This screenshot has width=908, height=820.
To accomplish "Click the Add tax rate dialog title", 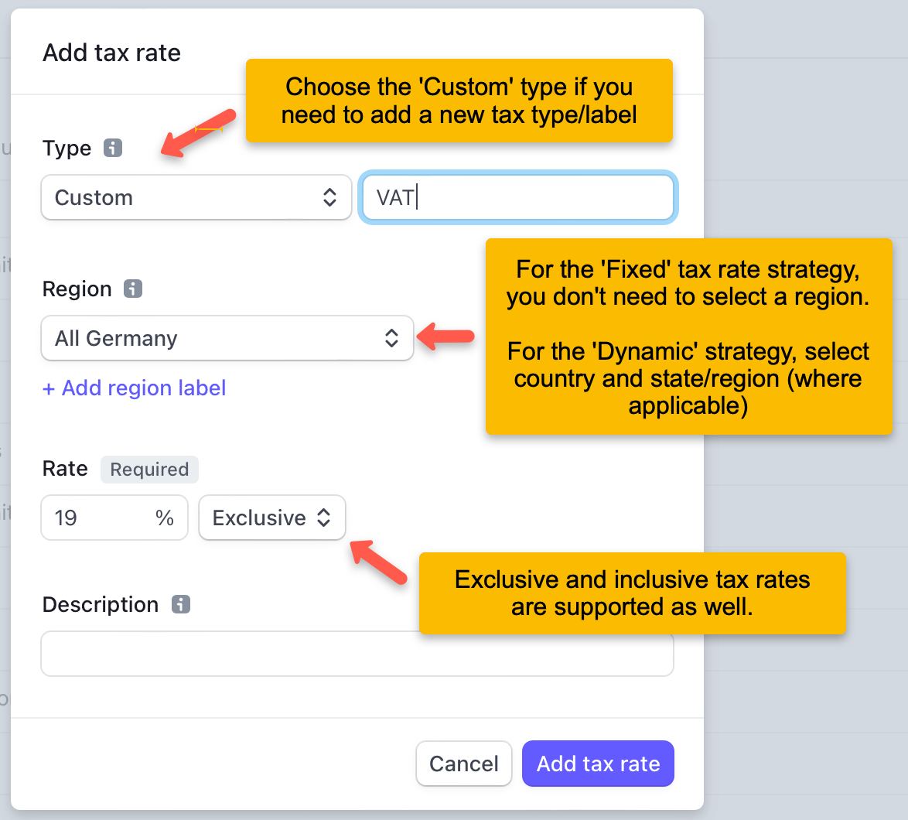I will [x=111, y=53].
